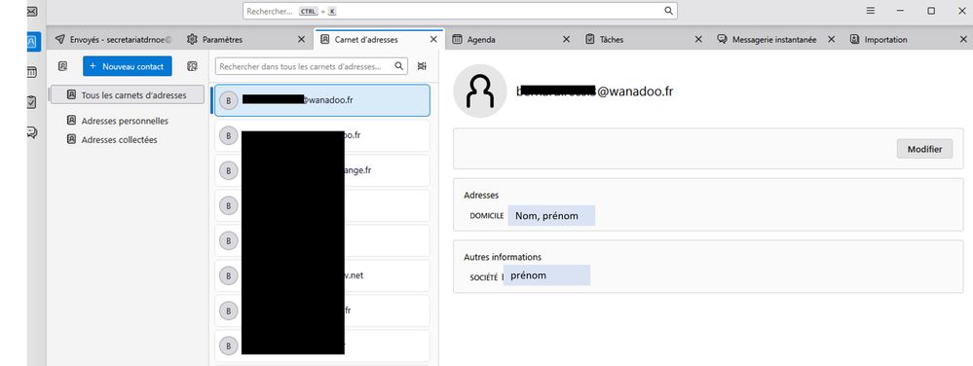Close the Paramètres tab
Image resolution: width=973 pixels, height=366 pixels.
click(x=302, y=39)
